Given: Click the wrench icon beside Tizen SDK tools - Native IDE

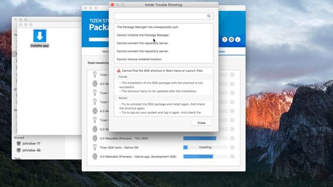Looking at the screenshot, I should click(x=95, y=147).
